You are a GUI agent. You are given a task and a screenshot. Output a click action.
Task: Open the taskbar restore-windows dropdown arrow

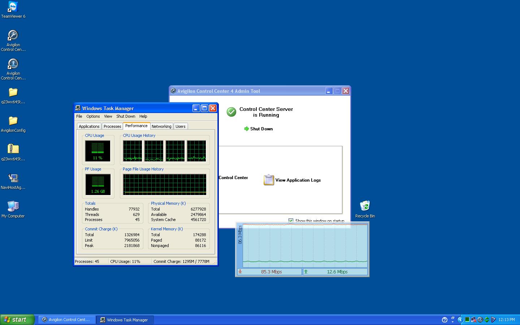point(452,320)
